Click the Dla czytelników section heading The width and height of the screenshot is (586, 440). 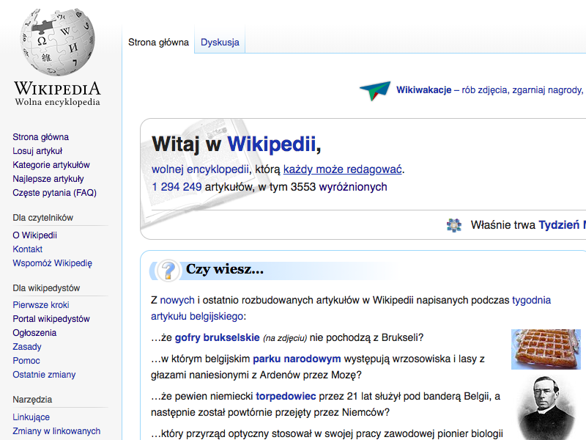43,218
